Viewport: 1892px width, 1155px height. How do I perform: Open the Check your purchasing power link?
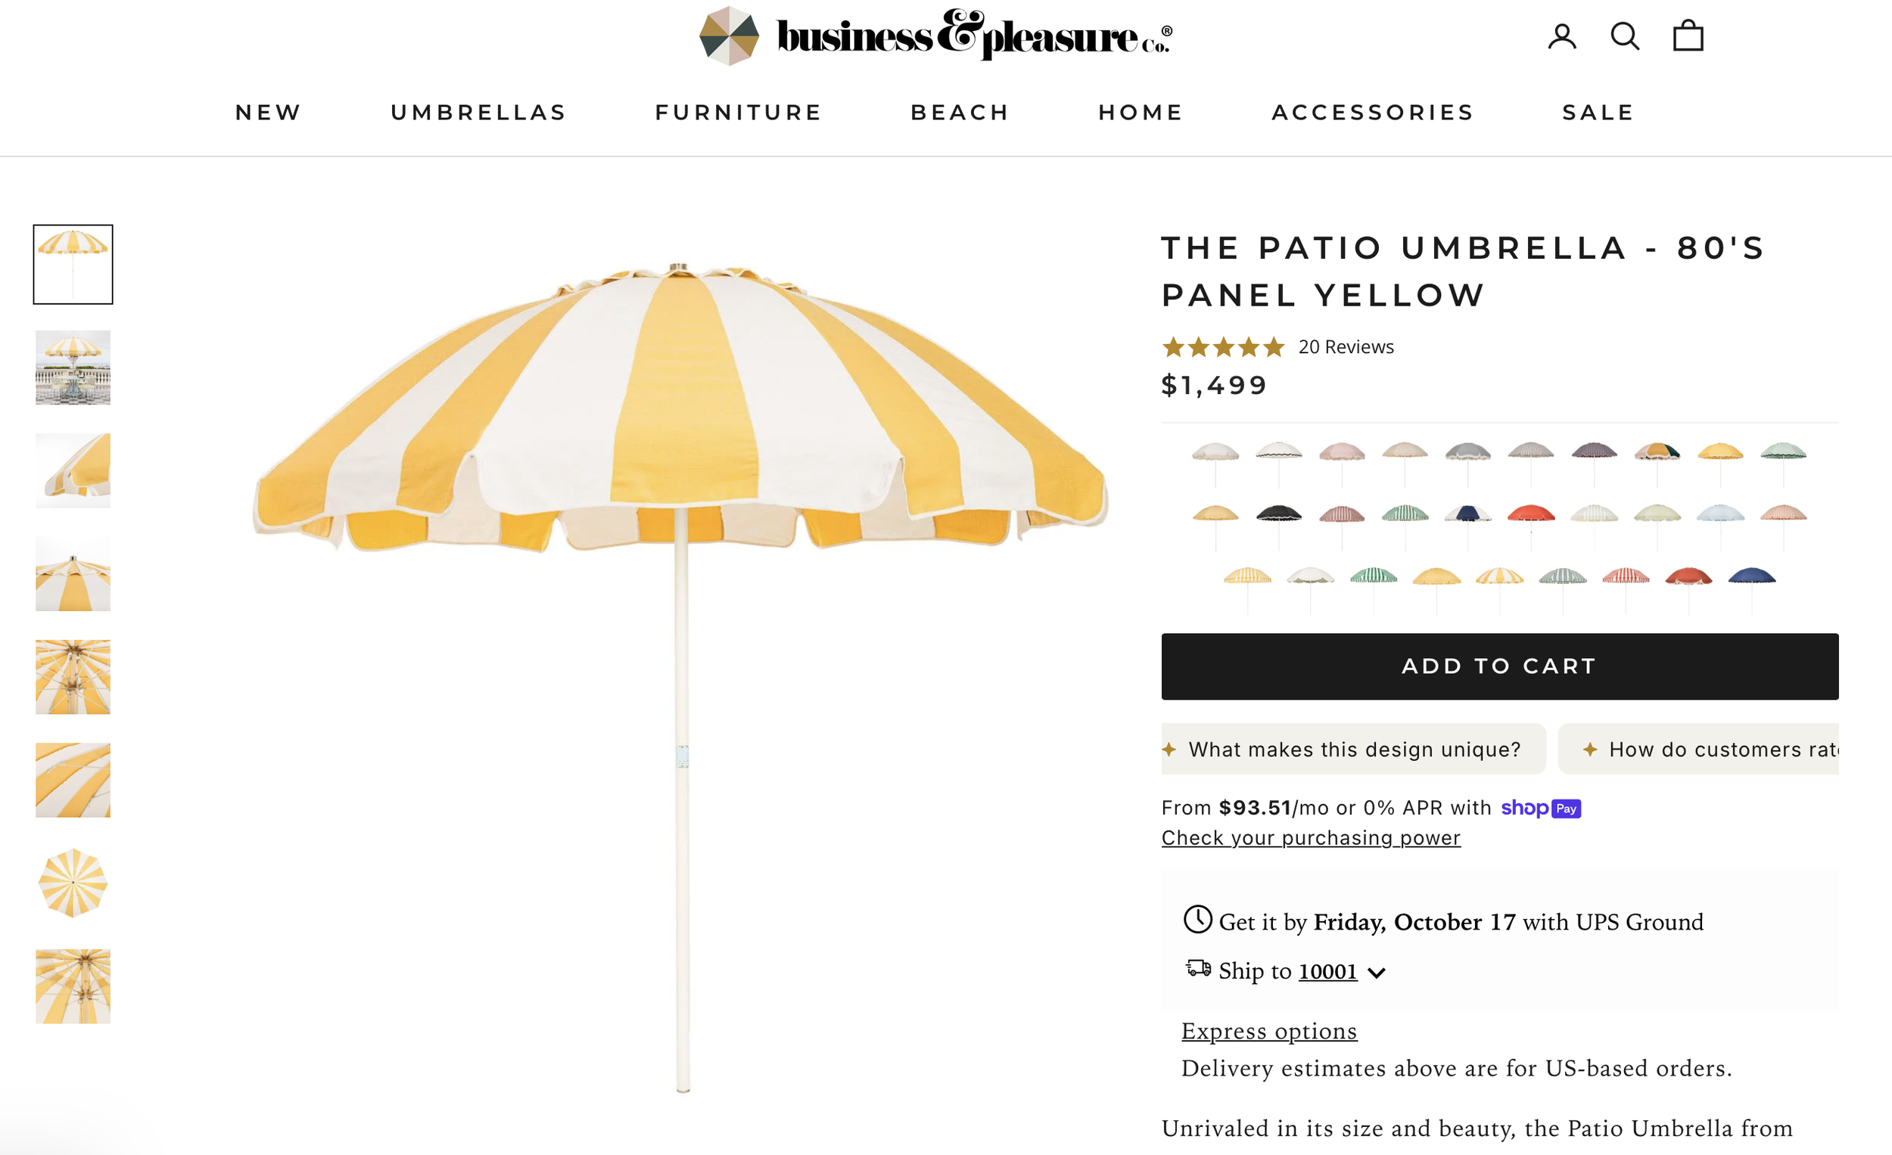[x=1311, y=838]
